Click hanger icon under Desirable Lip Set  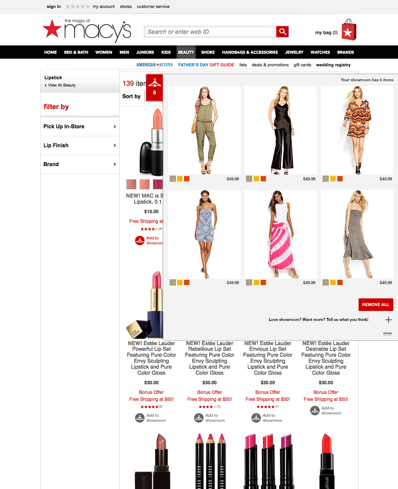(x=315, y=410)
